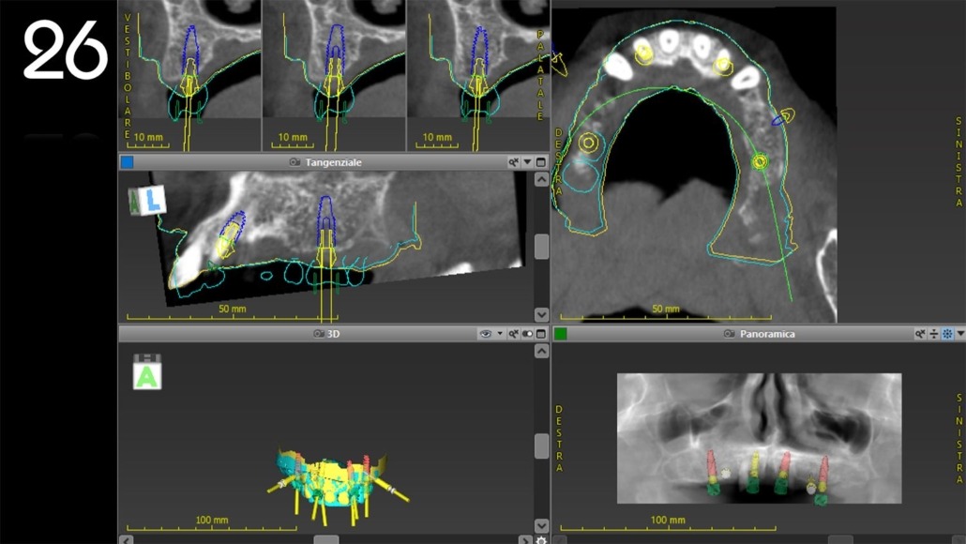The height and width of the screenshot is (544, 966).
Task: Open the Tangenziale view dropdown arrow
Action: pos(527,162)
